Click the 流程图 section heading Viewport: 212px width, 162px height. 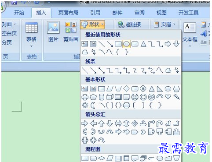point(93,149)
